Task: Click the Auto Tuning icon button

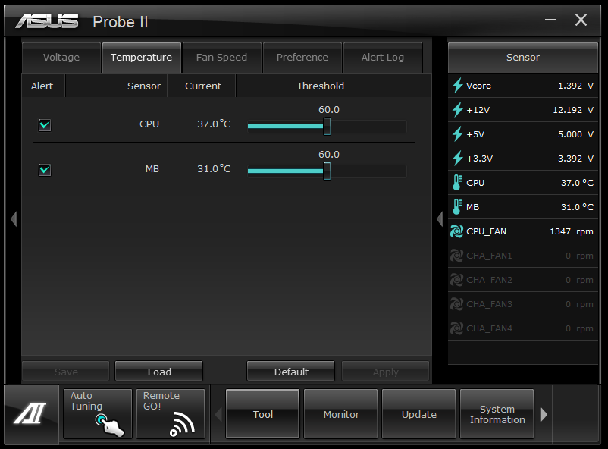Action: pyautogui.click(x=98, y=413)
